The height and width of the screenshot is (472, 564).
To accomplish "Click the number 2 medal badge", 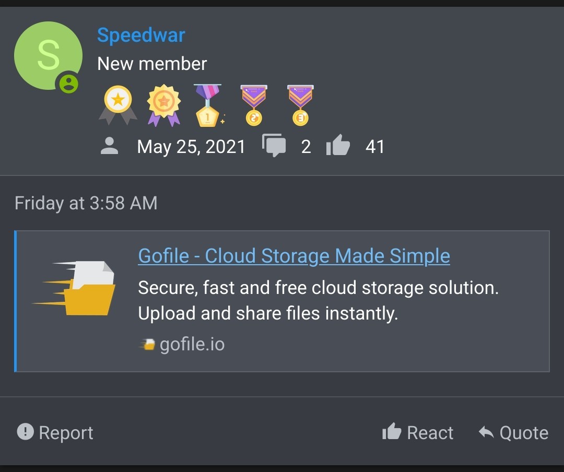I will 254,105.
